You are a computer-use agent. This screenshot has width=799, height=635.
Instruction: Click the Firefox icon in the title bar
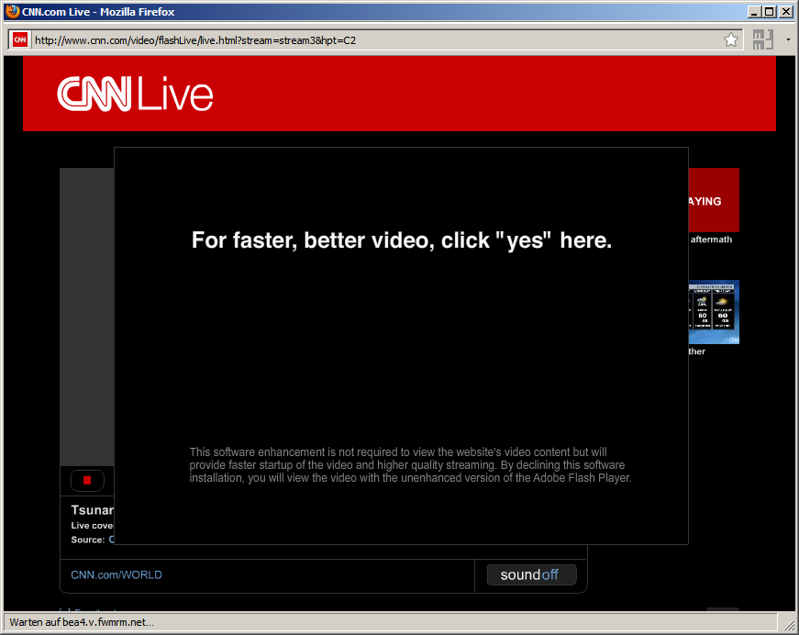11,12
